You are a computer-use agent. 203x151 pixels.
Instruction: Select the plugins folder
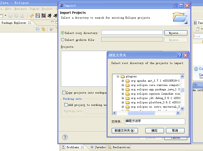coord(131,77)
